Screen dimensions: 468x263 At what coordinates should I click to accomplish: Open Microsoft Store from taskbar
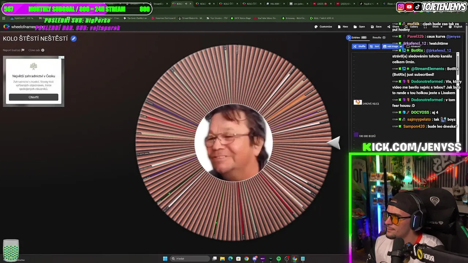(x=238, y=259)
